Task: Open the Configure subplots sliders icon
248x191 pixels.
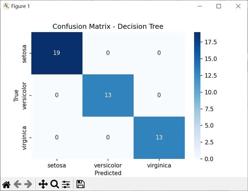Action: coord(66,184)
